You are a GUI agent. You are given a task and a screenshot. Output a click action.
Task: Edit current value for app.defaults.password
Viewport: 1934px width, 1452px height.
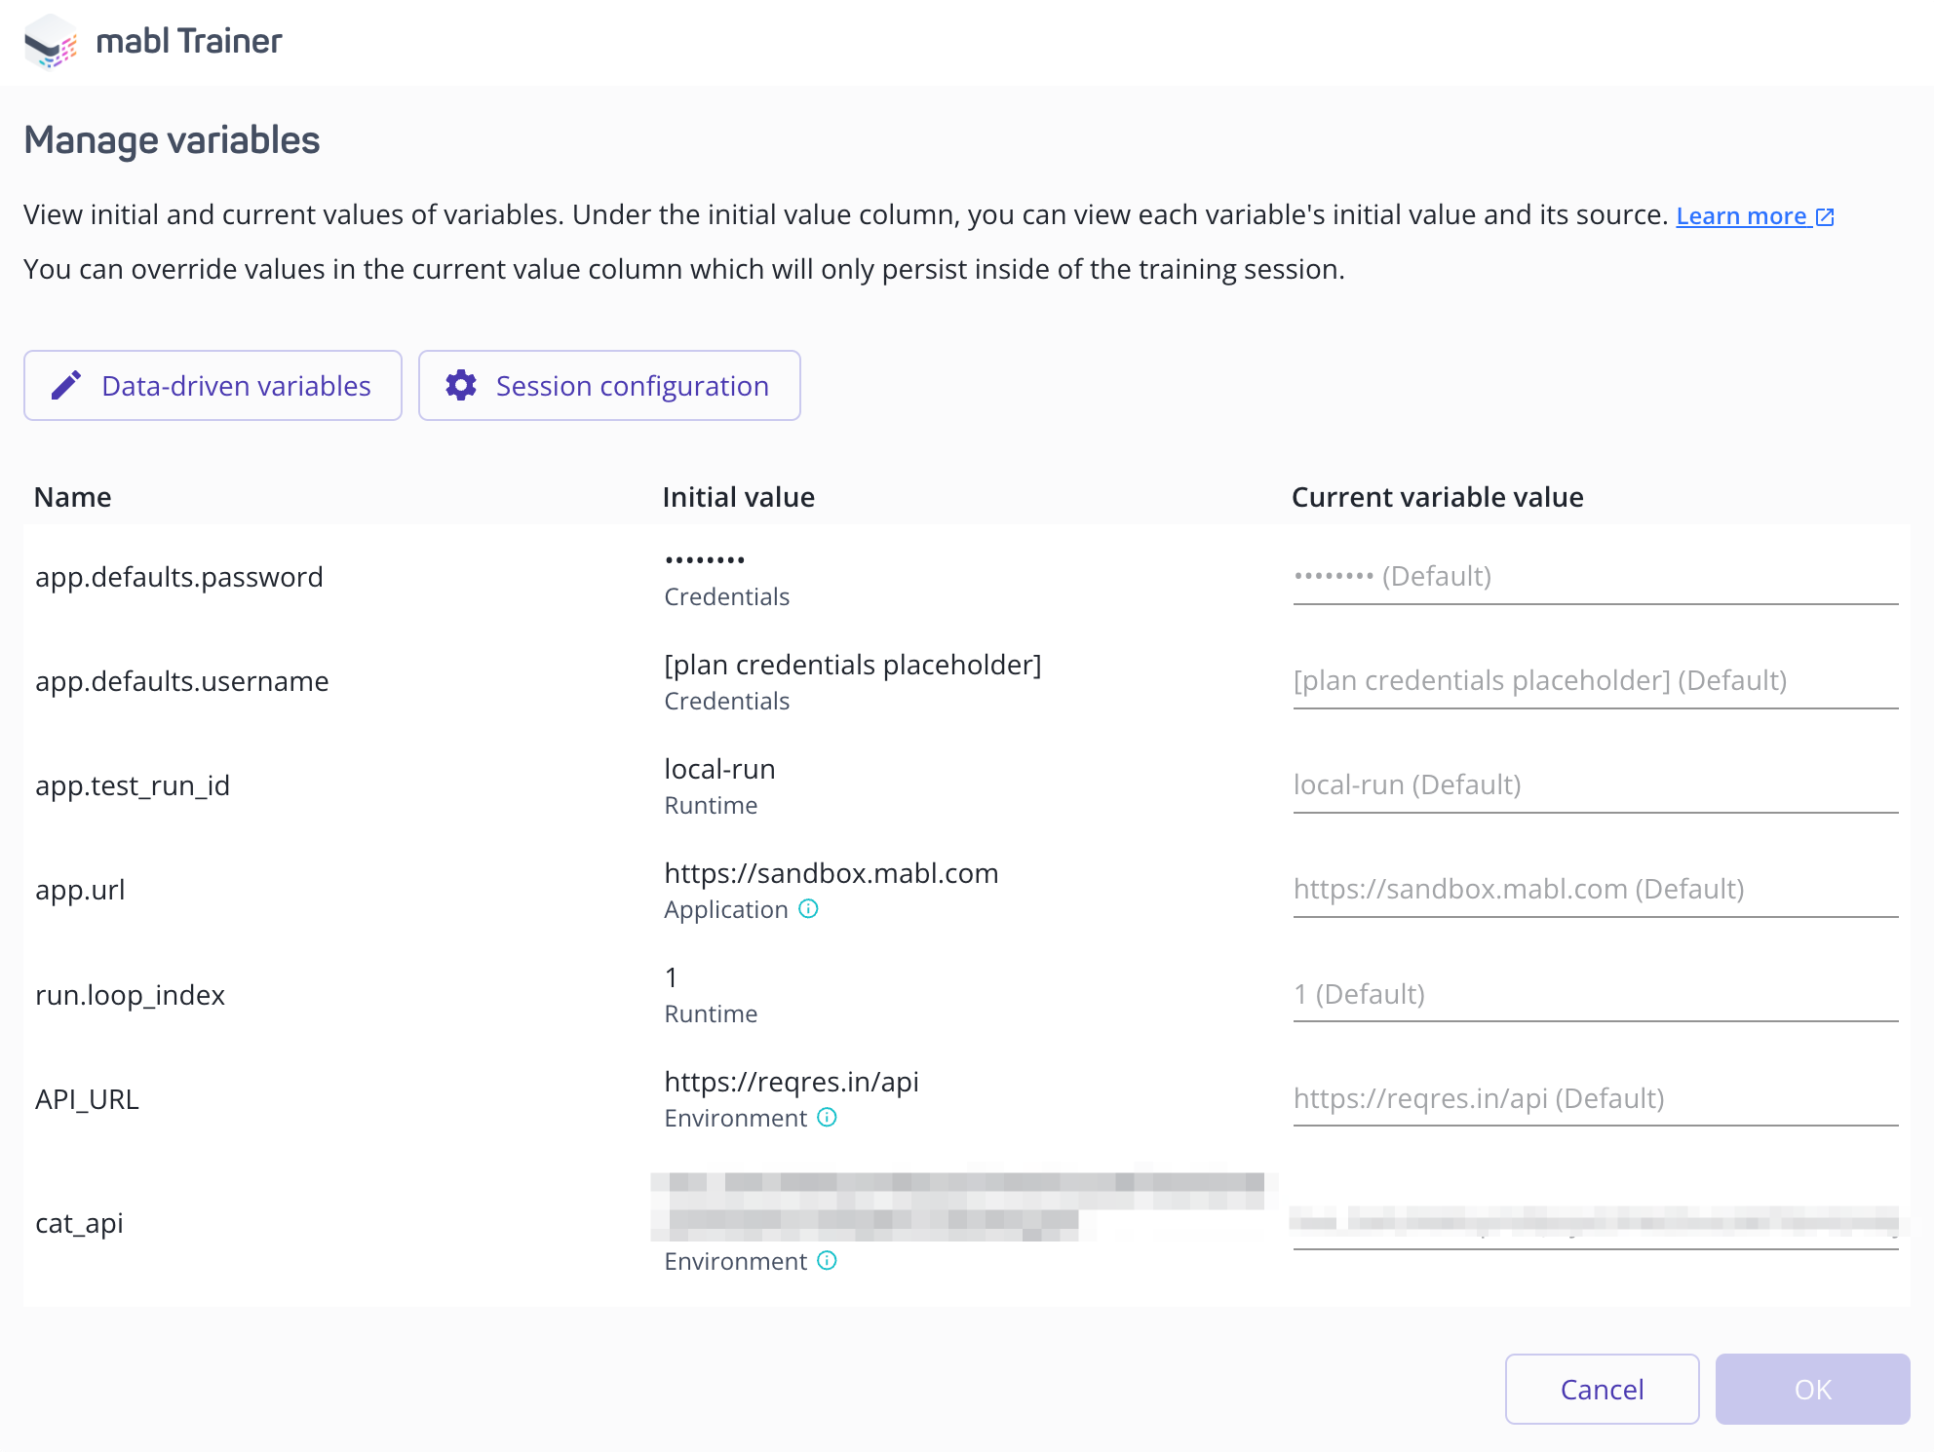pyautogui.click(x=1596, y=577)
